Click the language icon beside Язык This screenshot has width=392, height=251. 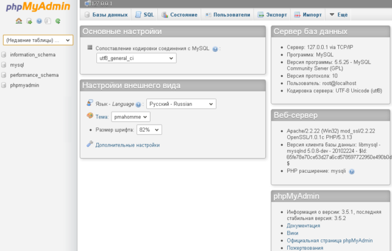pos(90,103)
